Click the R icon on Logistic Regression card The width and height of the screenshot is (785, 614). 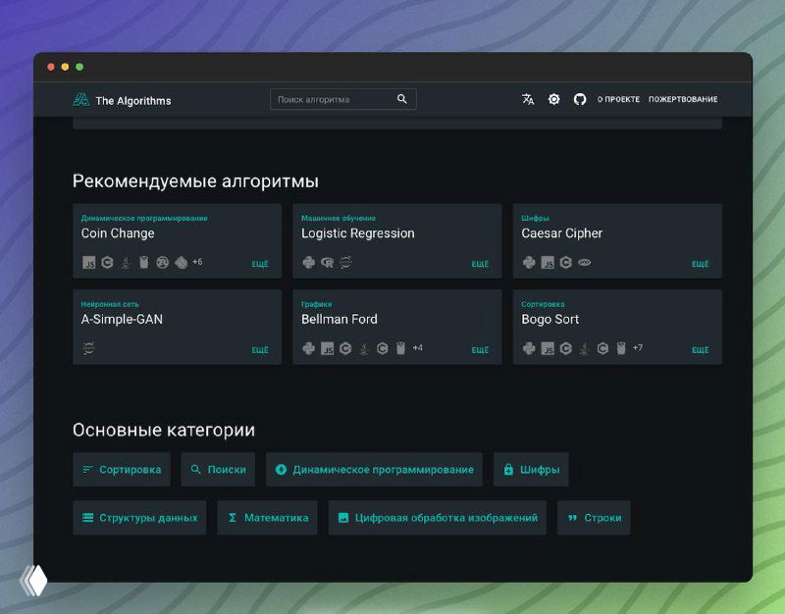point(327,263)
